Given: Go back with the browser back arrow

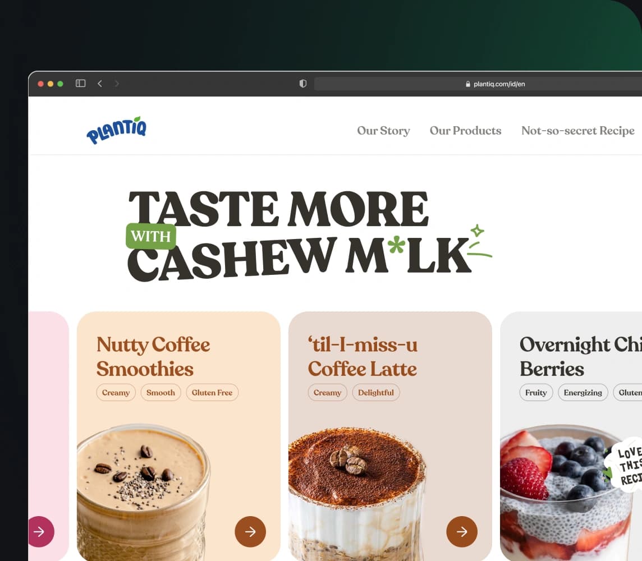Looking at the screenshot, I should [99, 84].
